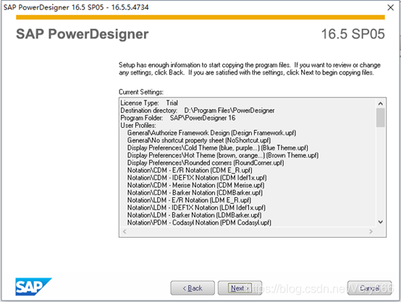Image resolution: width=401 pixels, height=302 pixels.
Task: Click the Next button to begin copying
Action: (x=240, y=288)
